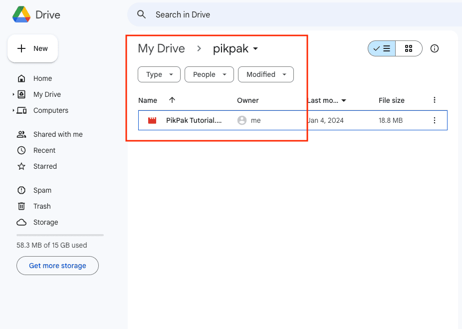Image resolution: width=462 pixels, height=329 pixels.
Task: Click the Owner column header
Action: tap(248, 100)
